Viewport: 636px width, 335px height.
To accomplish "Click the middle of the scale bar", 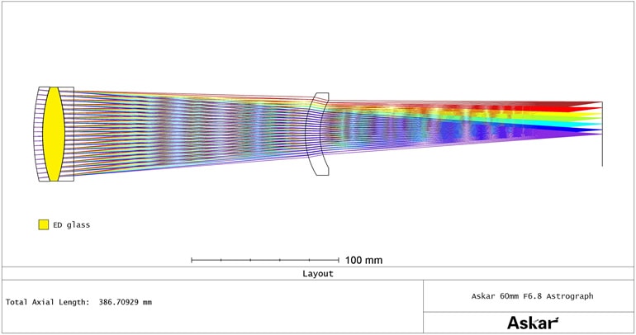I will 265,260.
